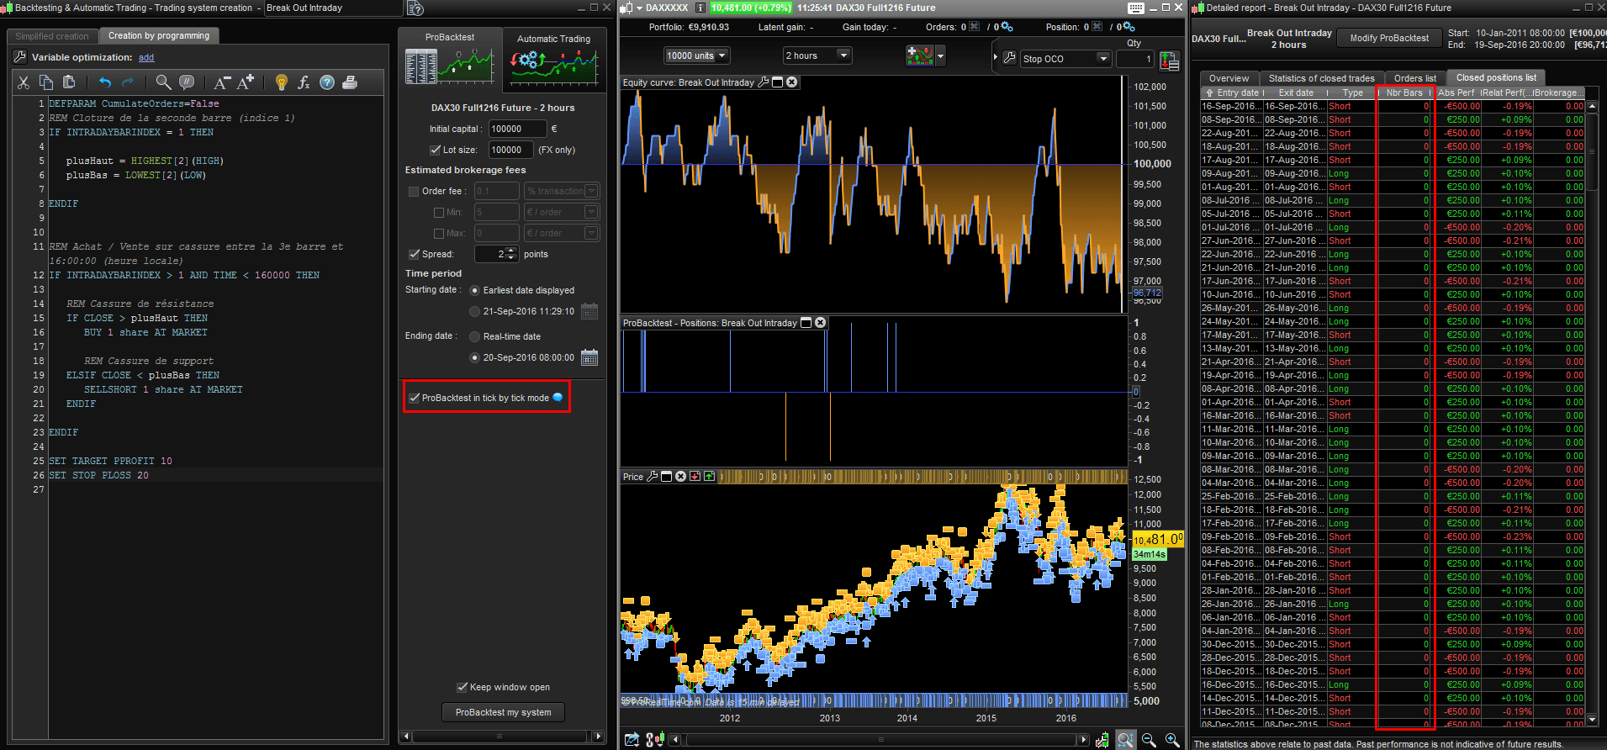The width and height of the screenshot is (1607, 750).
Task: Click ProBacktest my system button
Action: 503,712
